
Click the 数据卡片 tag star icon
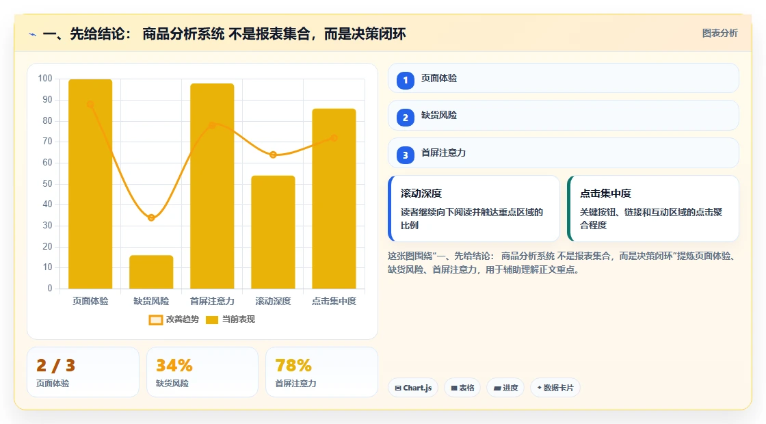(540, 387)
